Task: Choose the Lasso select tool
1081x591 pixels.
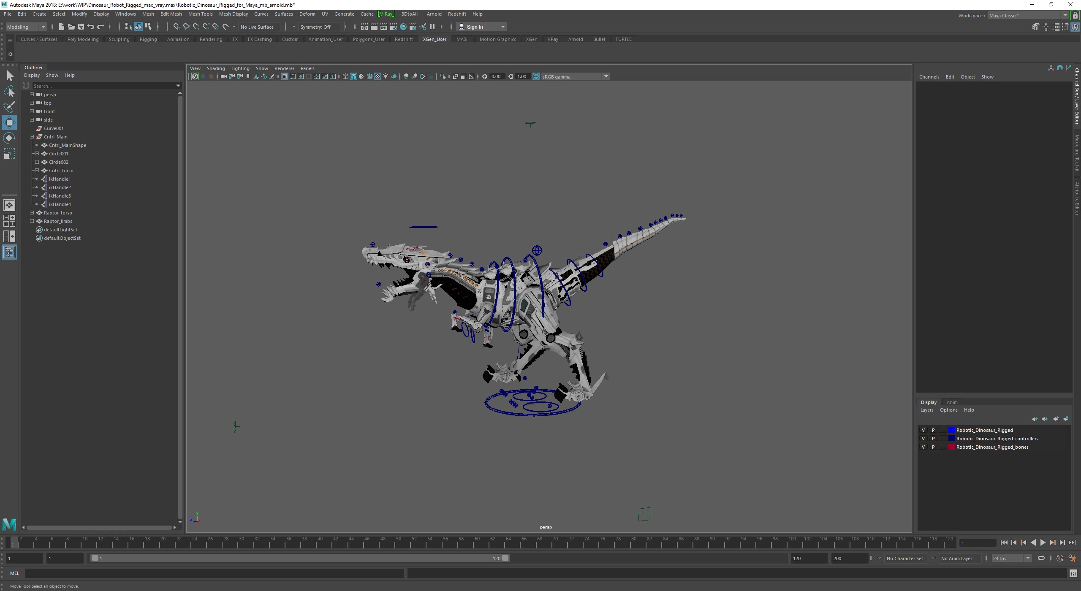Action: [x=9, y=91]
